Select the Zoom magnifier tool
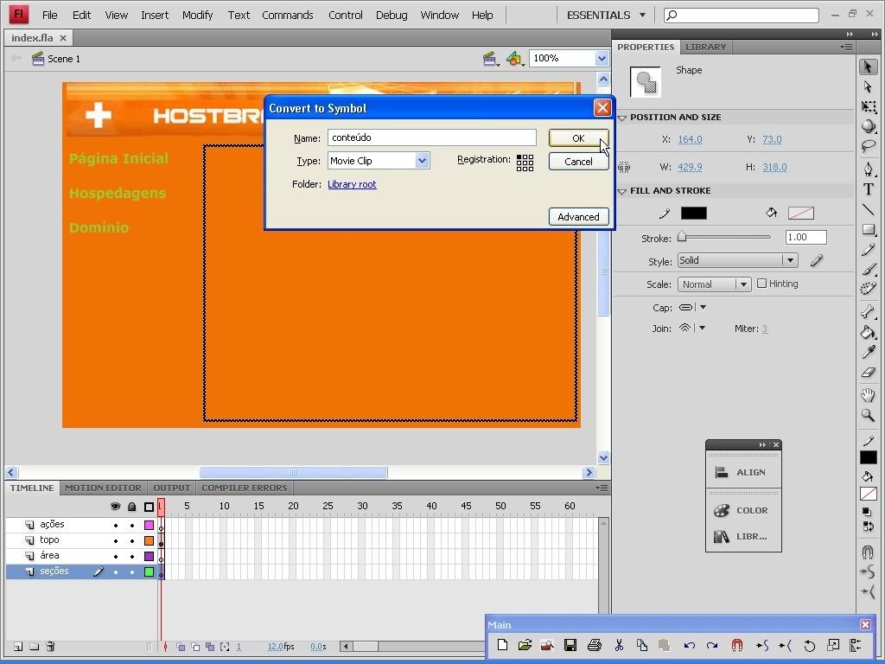The width and height of the screenshot is (885, 664). pos(869,416)
